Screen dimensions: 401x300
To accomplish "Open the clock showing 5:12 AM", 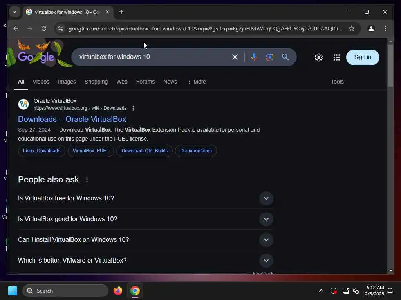I will 374,291.
